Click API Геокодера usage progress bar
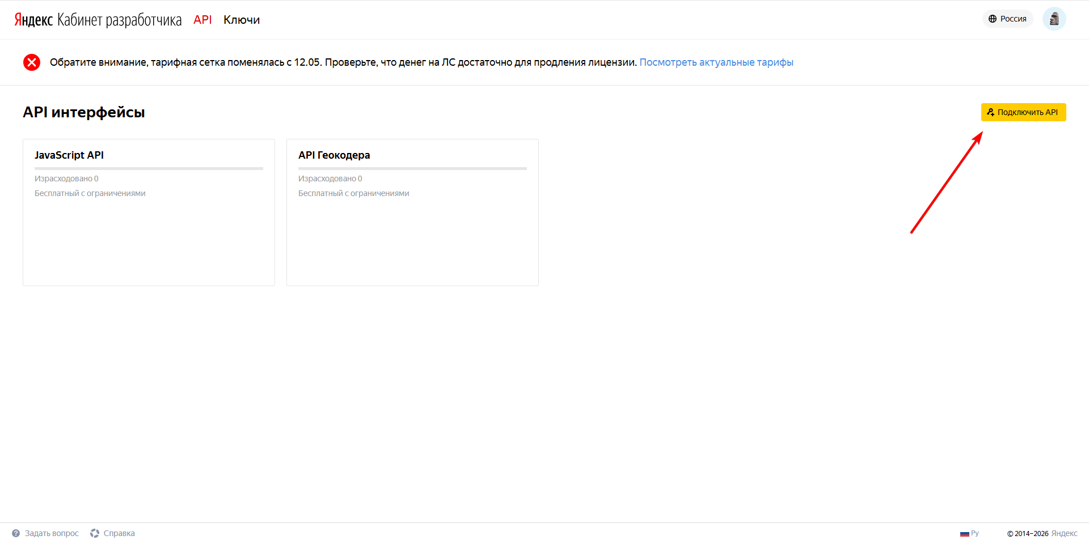 pos(412,168)
